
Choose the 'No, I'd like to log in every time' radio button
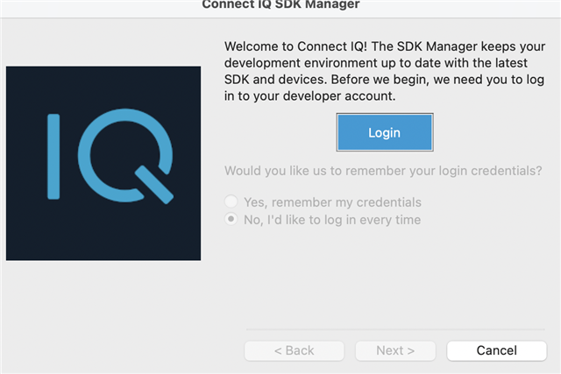(x=231, y=219)
